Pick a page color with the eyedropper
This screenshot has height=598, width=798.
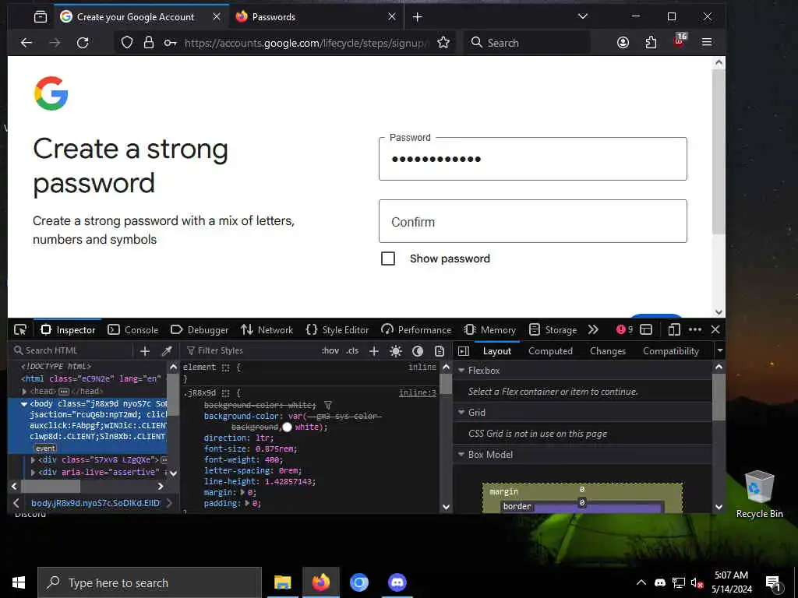click(x=167, y=351)
